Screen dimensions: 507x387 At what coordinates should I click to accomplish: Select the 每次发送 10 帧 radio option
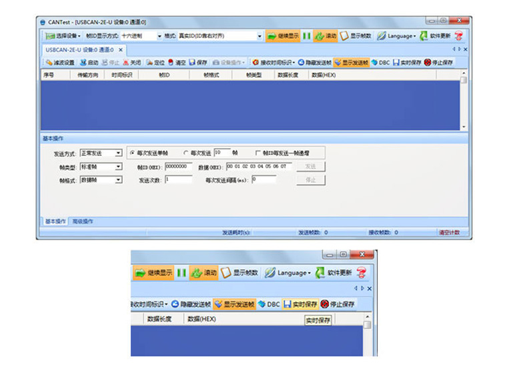[186, 152]
